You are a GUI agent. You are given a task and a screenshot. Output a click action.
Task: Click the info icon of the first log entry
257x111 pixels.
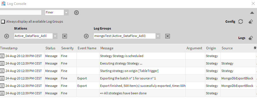click(x=2, y=56)
